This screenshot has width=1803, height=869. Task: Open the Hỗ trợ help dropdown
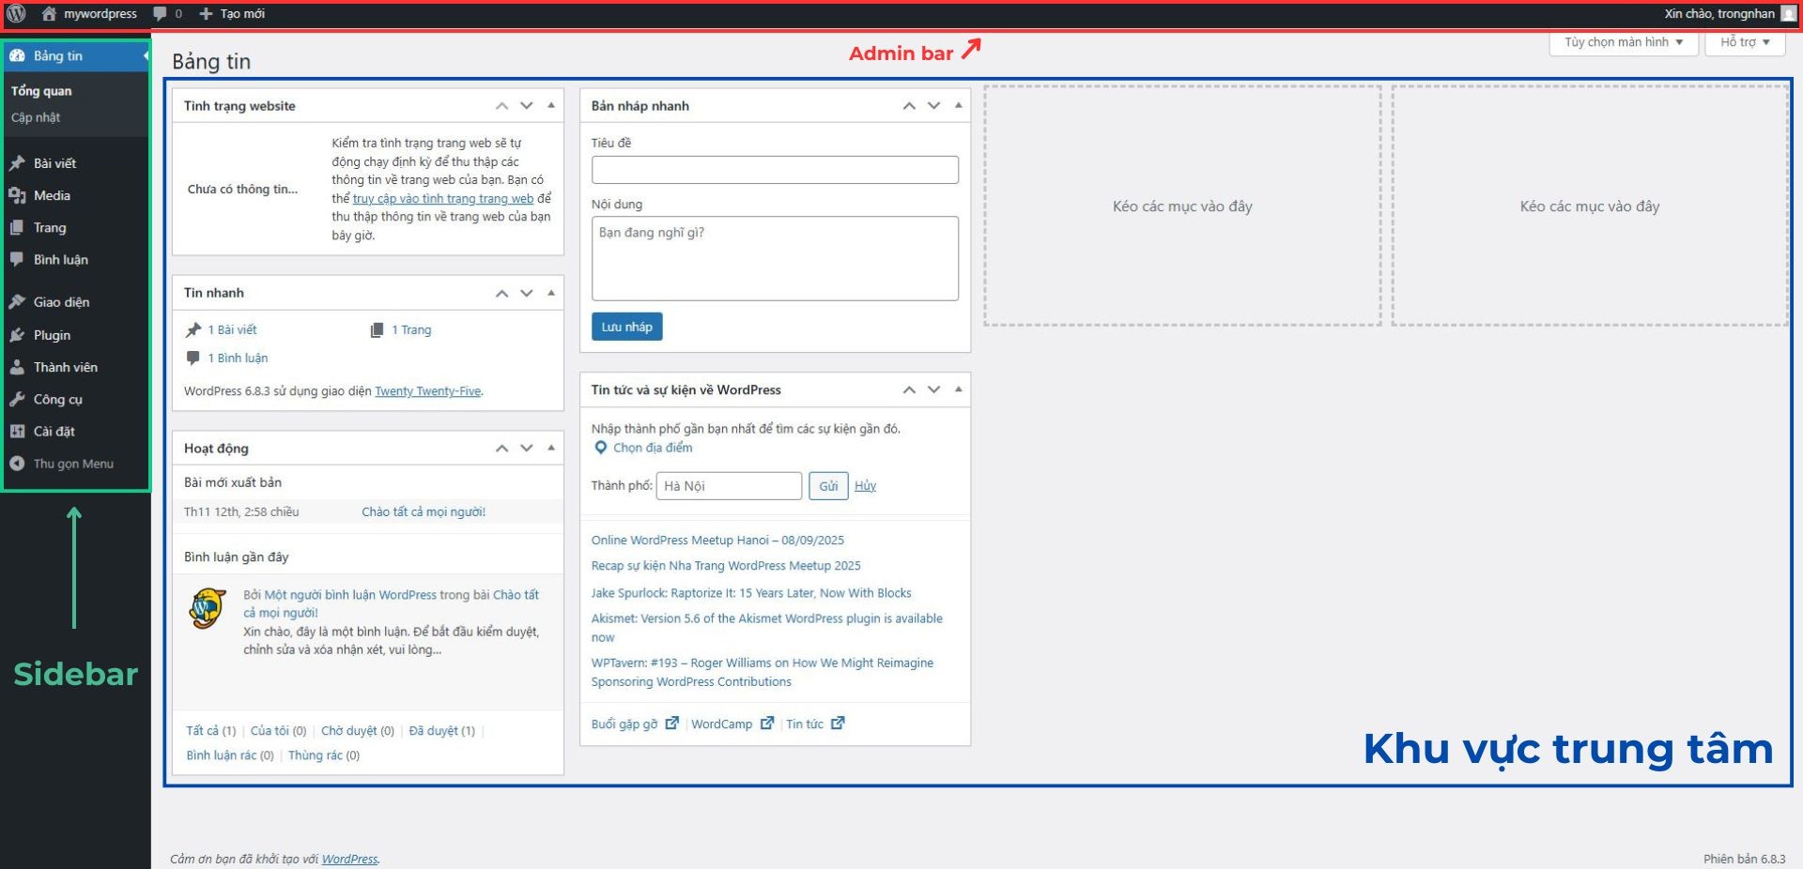(1745, 42)
